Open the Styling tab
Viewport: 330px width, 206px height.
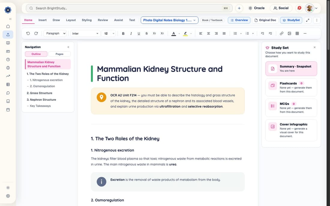pyautogui.click(x=87, y=20)
